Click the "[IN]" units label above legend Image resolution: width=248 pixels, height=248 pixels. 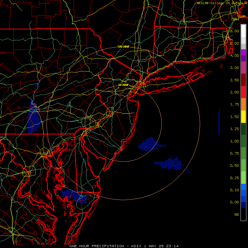[x=235, y=19]
